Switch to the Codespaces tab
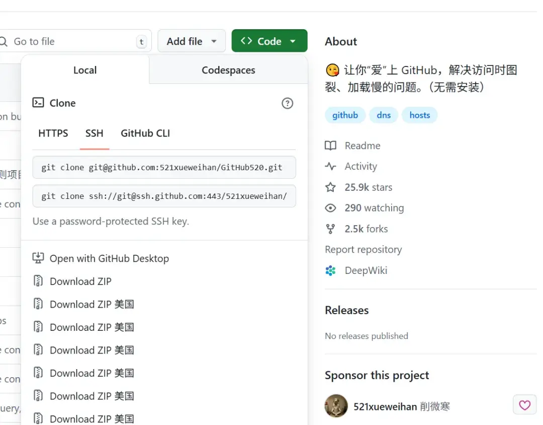 click(228, 70)
